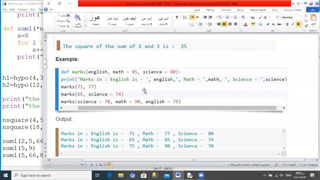Click the Type here to search box
Viewport: 320px width, 180px height.
coord(51,175)
